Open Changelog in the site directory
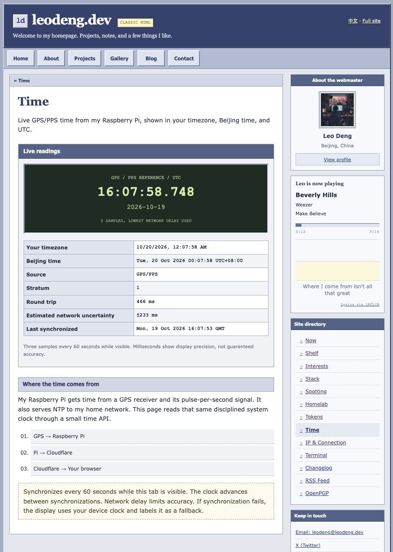This screenshot has width=393, height=552. [319, 468]
